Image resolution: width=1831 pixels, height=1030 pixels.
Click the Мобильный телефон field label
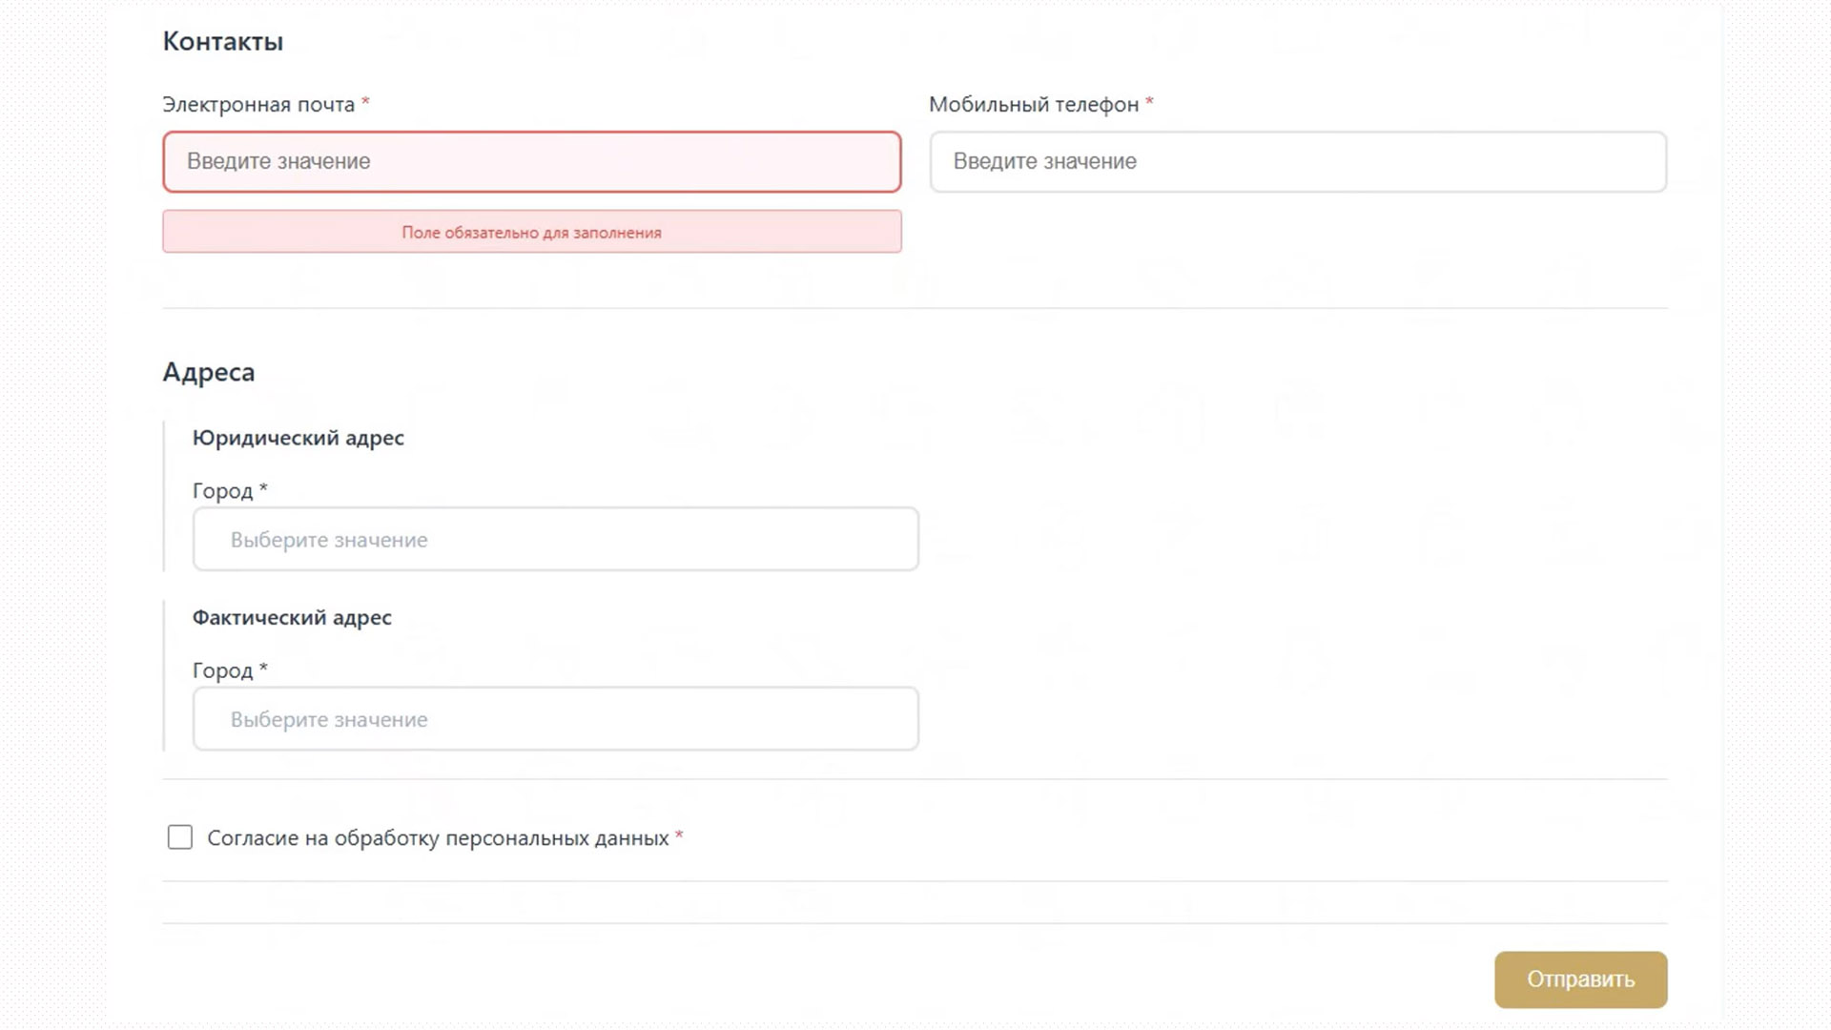tap(1034, 105)
